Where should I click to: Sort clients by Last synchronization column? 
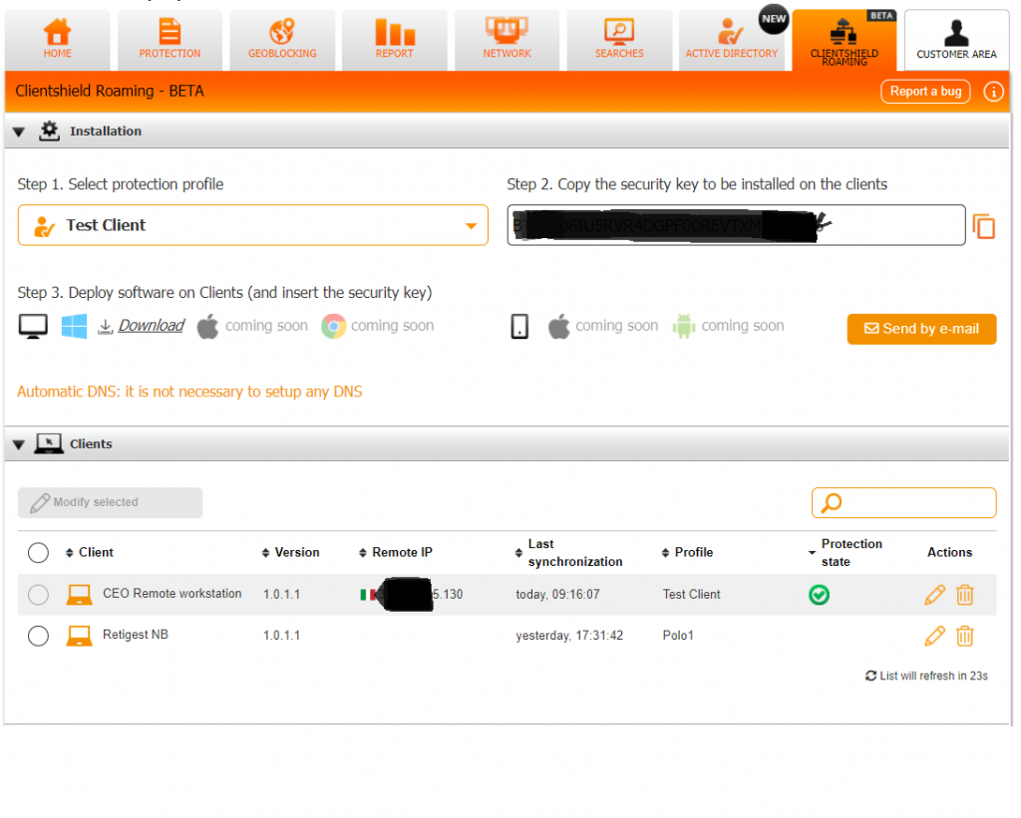(x=573, y=553)
